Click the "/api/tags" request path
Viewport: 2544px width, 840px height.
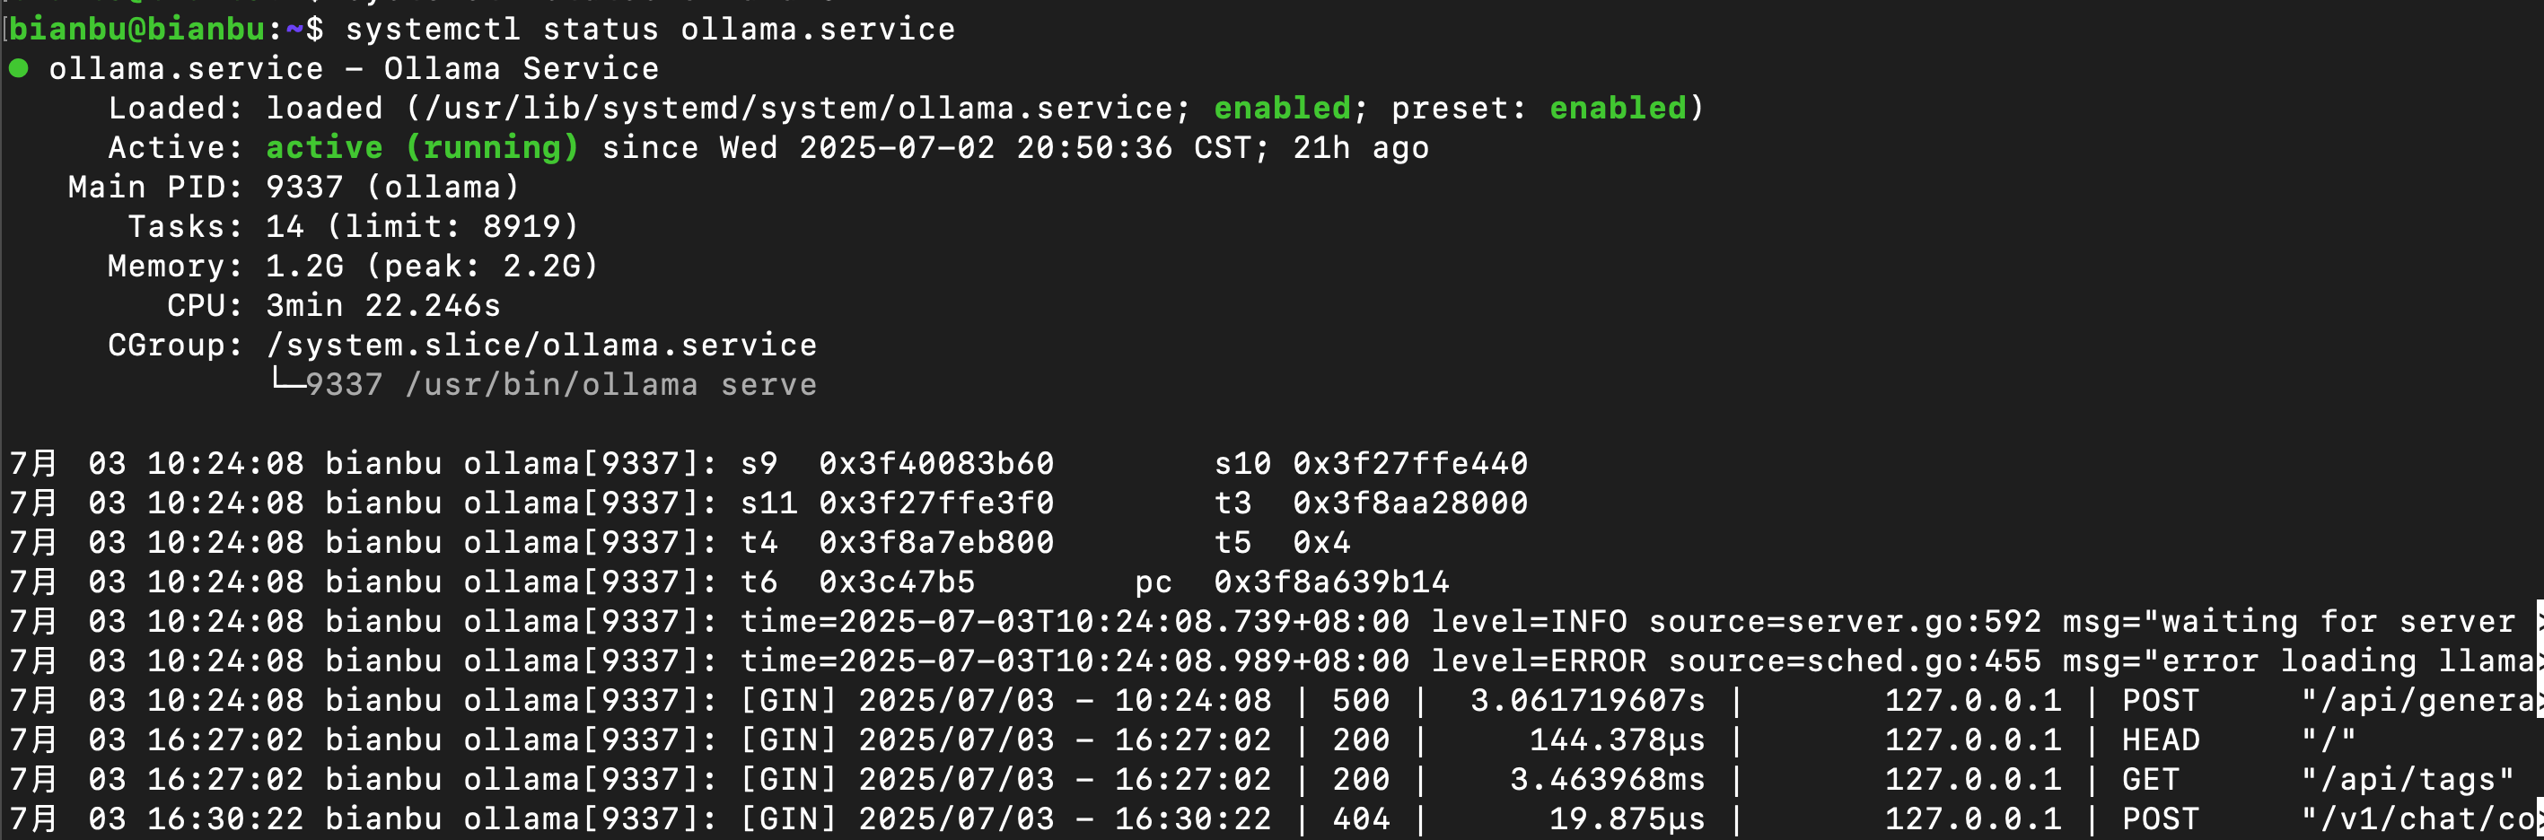coord(2408,779)
